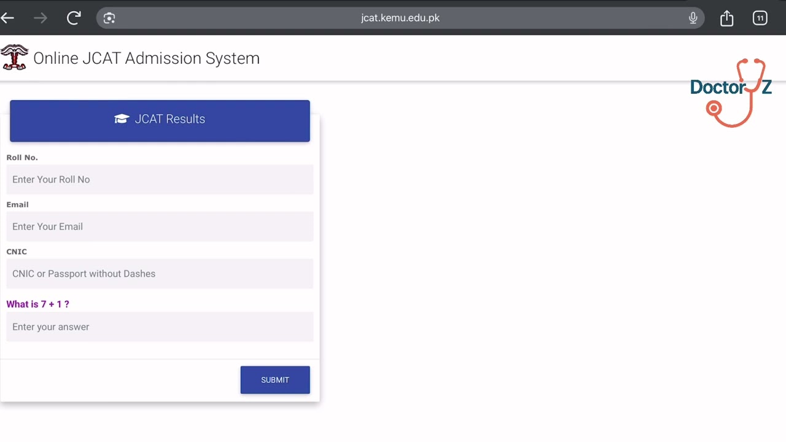Viewport: 786px width, 442px height.
Task: Click the JCAT Results header banner
Action: (x=160, y=121)
